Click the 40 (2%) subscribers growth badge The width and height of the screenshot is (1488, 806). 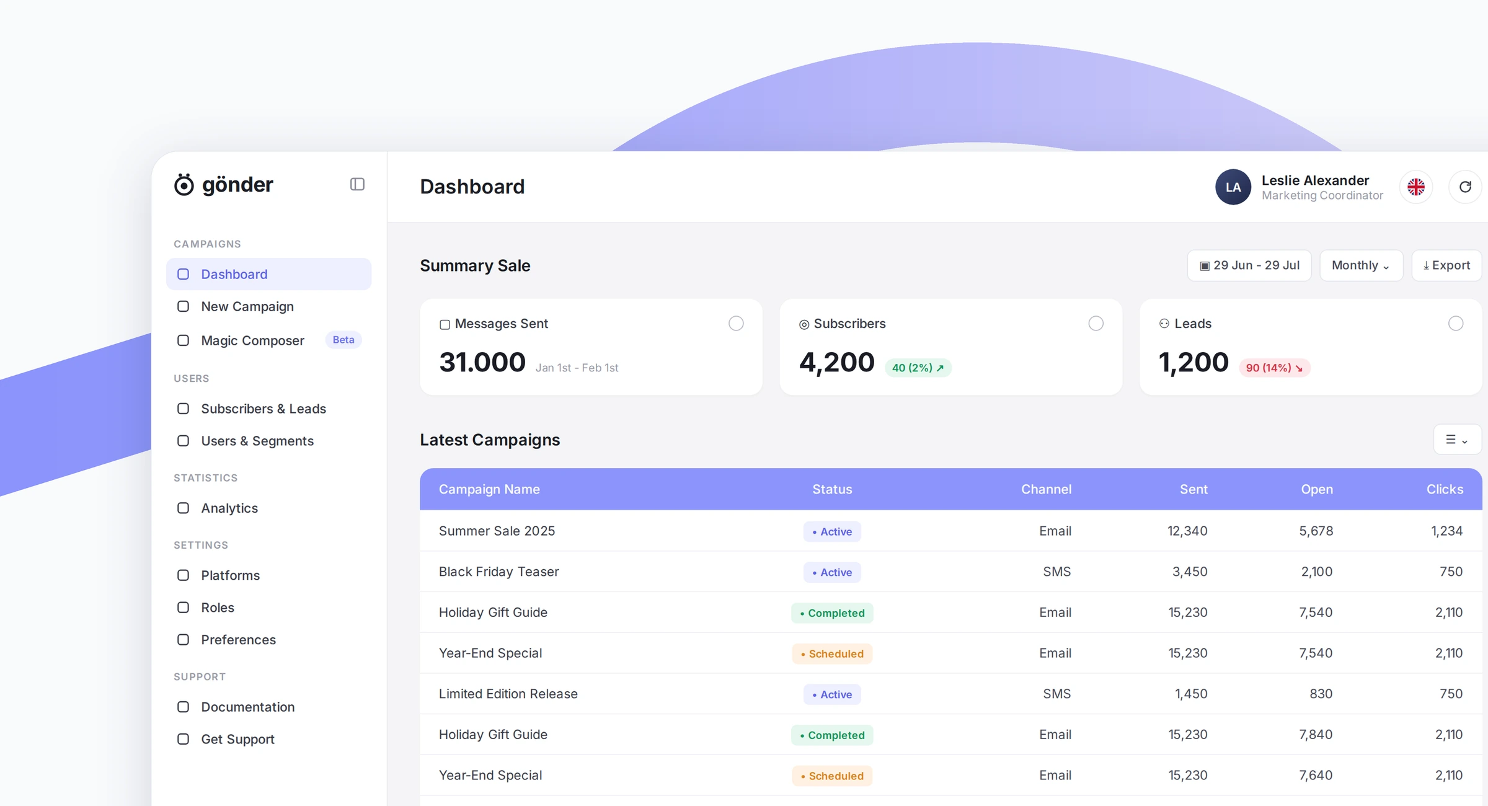[x=918, y=368]
